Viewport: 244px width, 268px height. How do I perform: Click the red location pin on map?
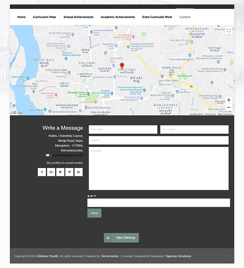(x=122, y=66)
